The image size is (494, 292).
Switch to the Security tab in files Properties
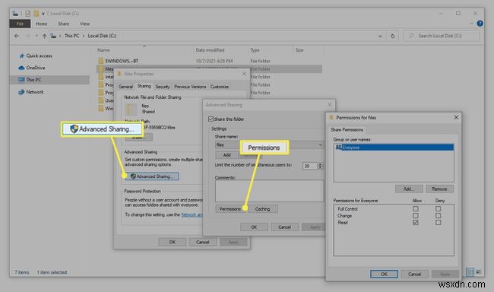(x=163, y=87)
